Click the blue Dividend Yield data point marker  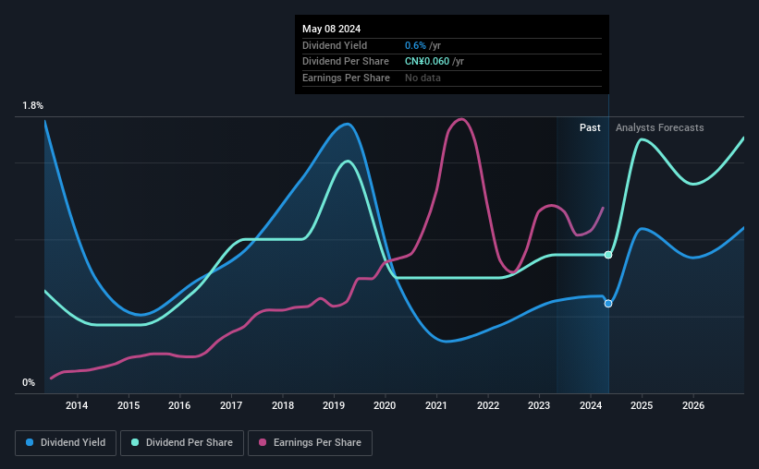click(x=608, y=304)
